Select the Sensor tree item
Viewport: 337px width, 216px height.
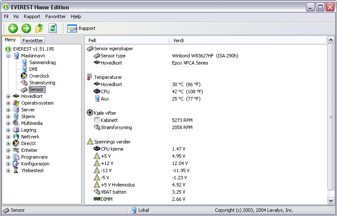[x=36, y=89]
